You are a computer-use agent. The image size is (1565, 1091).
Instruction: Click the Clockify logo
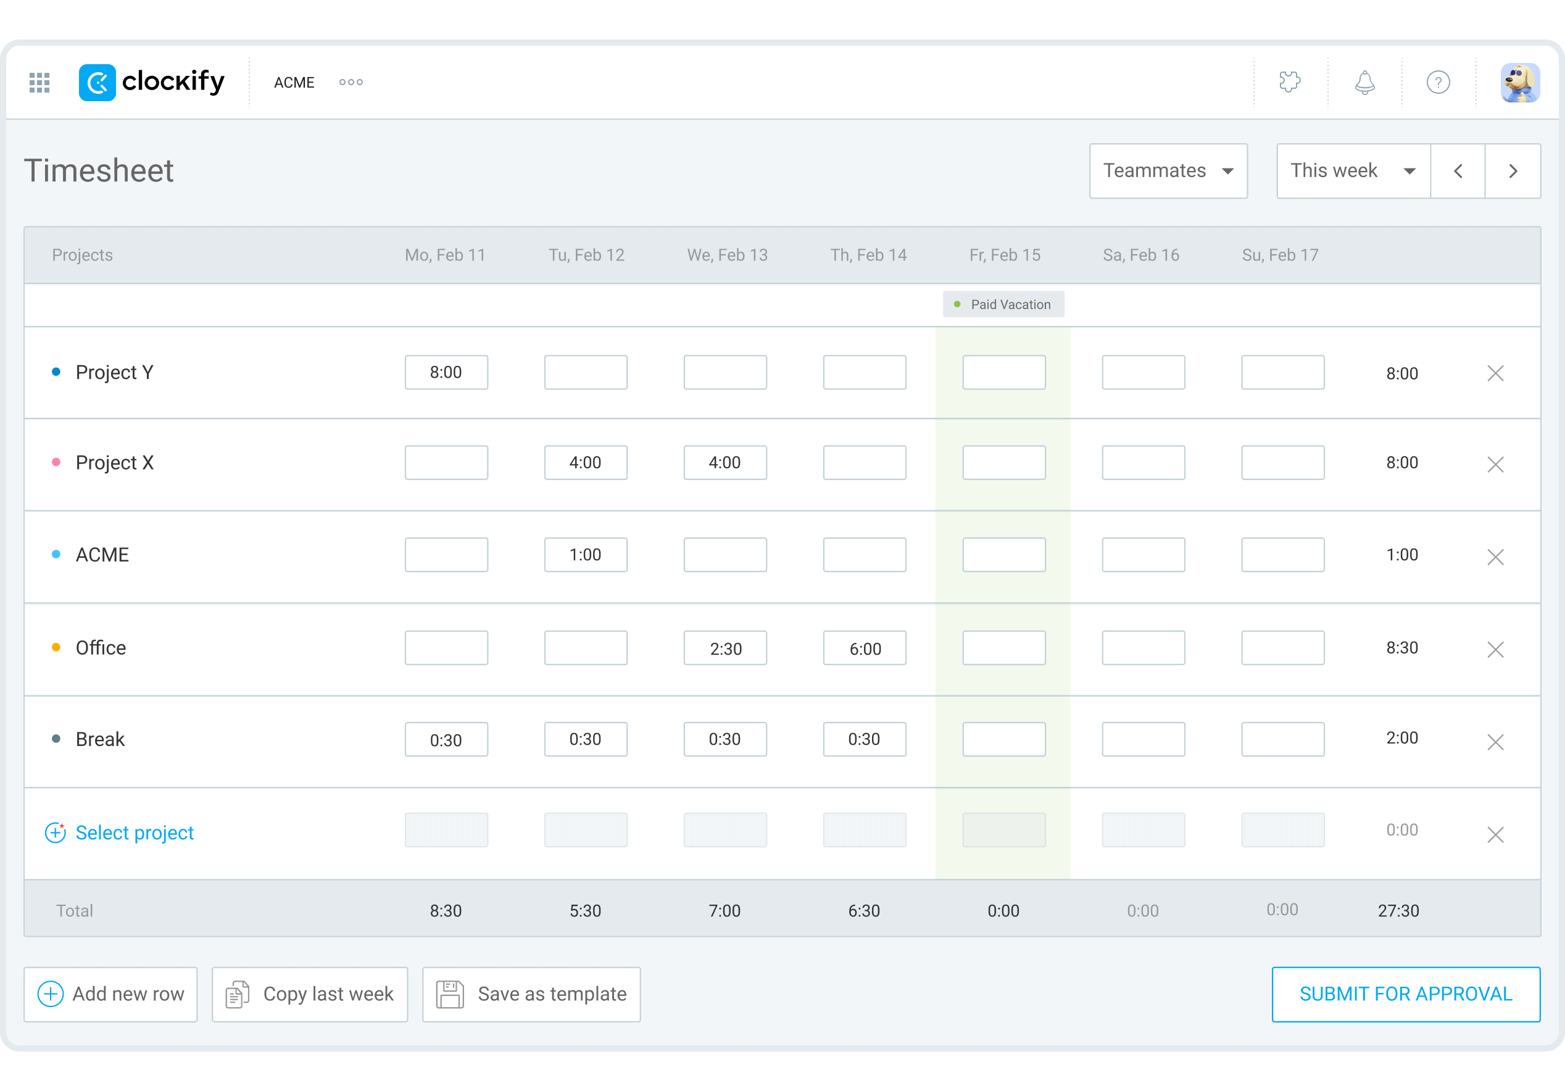click(x=151, y=82)
